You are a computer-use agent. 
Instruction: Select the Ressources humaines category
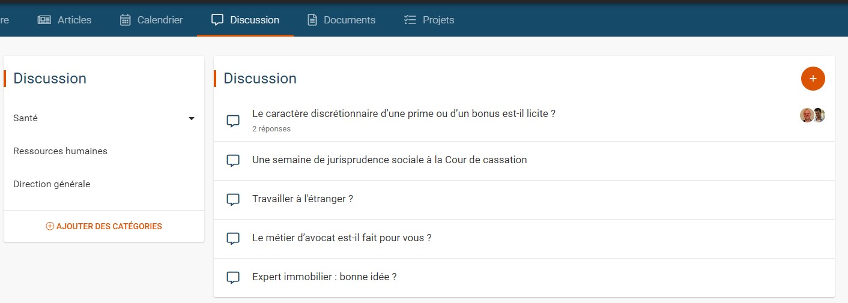tap(60, 151)
